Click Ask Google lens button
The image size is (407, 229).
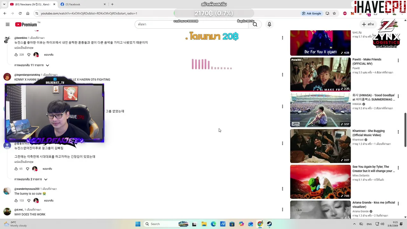pos(312,13)
